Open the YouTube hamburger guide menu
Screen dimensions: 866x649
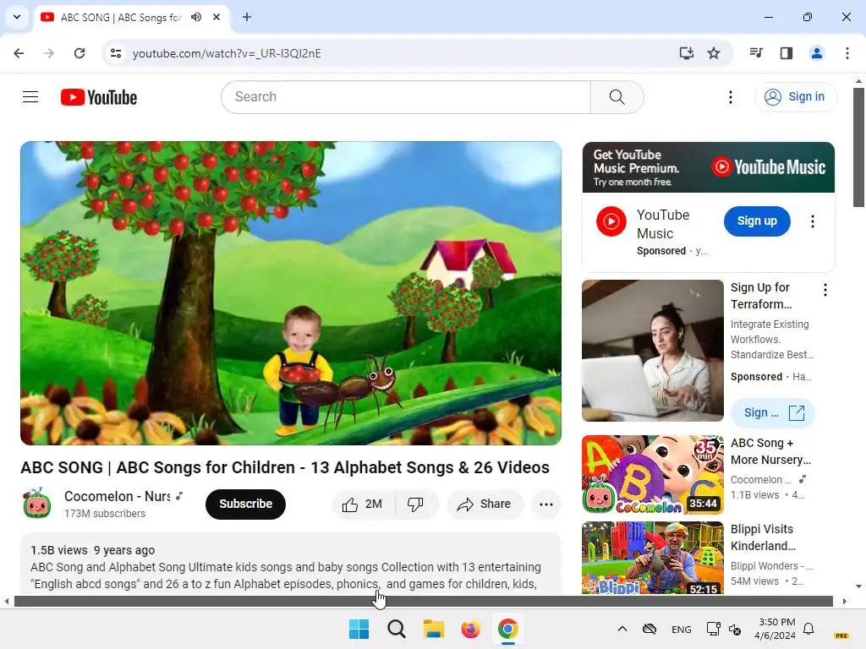tap(30, 97)
